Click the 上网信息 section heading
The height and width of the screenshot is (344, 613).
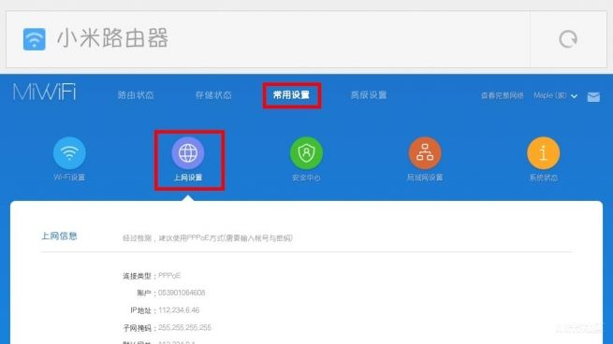tap(59, 236)
